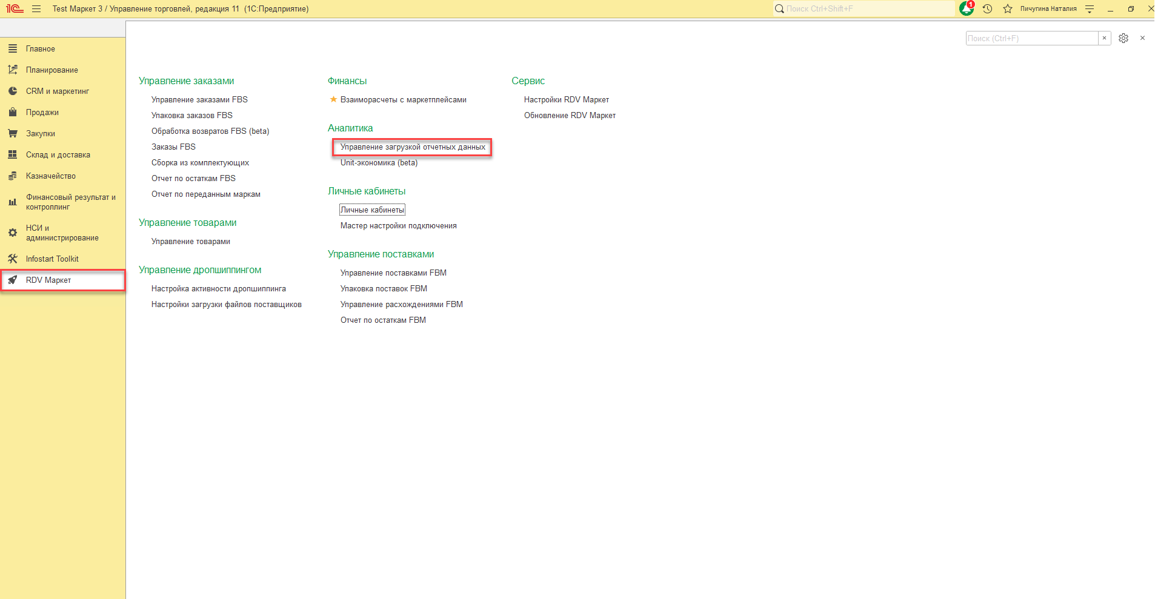The image size is (1155, 599).
Task: Open Мастер настройки подключения
Action: [399, 225]
